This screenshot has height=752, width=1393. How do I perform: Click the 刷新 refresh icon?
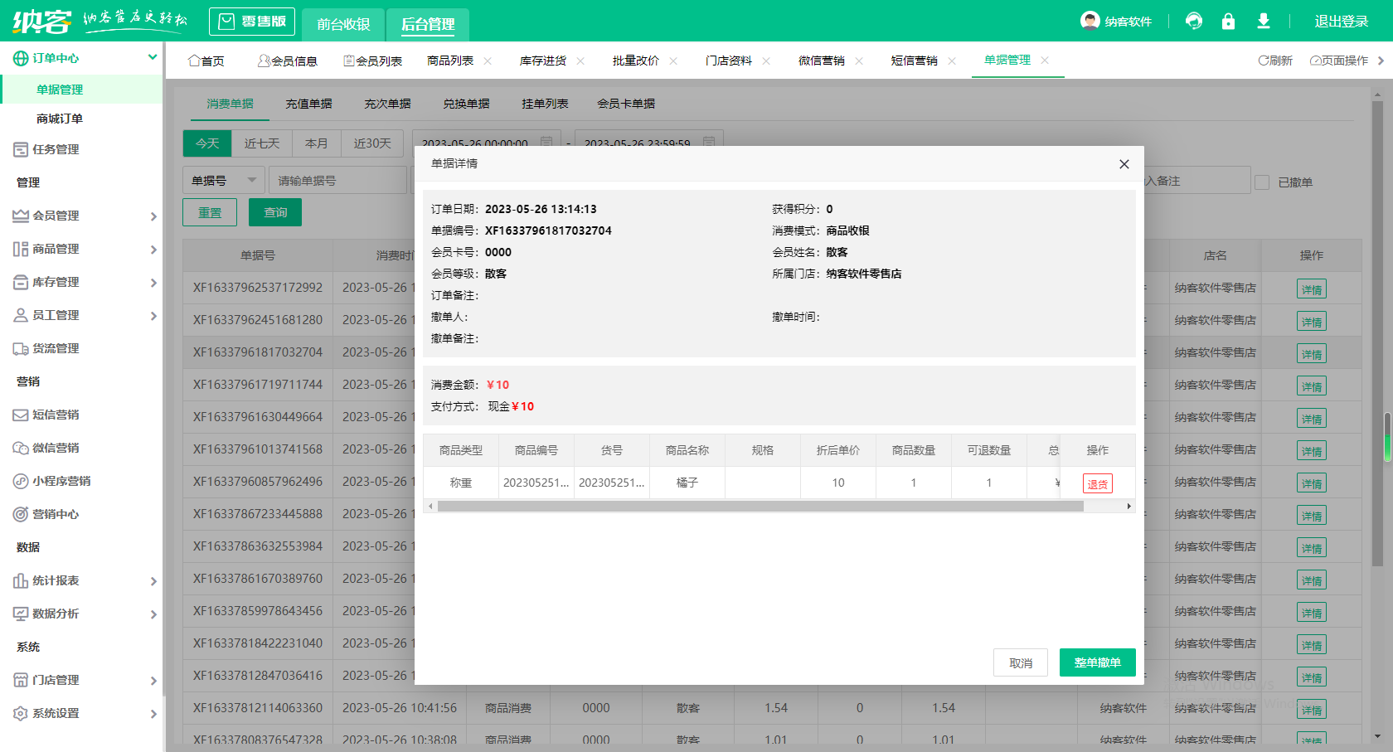1264,61
